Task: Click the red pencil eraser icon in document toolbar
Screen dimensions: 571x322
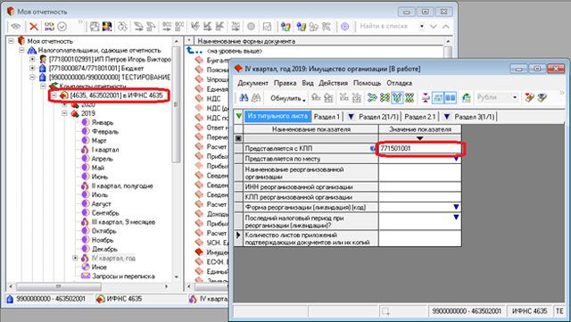Action: coord(529,97)
